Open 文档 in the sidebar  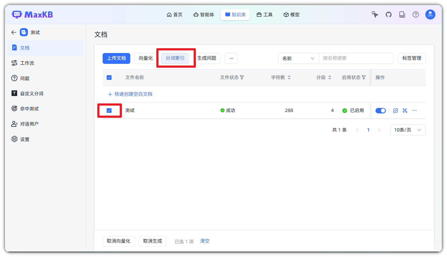(45, 48)
